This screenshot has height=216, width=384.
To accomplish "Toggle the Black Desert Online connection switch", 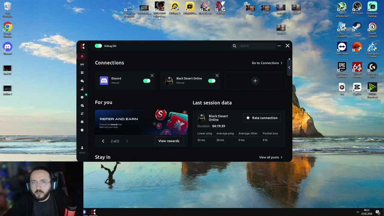I will (x=212, y=81).
